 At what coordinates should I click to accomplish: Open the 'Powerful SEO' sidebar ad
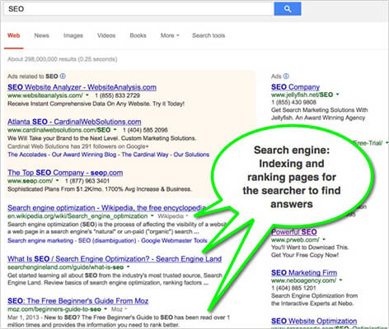[x=294, y=232]
